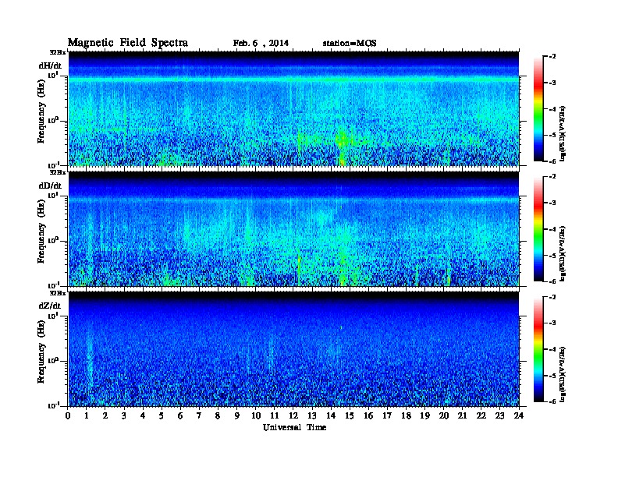Click the hour 0 tick label
The image size is (618, 477).
[x=68, y=415]
